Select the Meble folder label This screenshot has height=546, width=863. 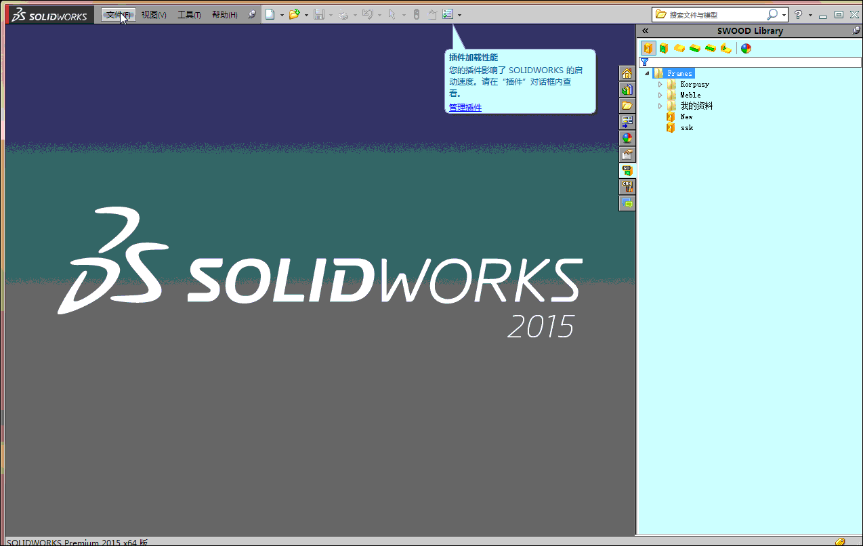[x=690, y=95]
